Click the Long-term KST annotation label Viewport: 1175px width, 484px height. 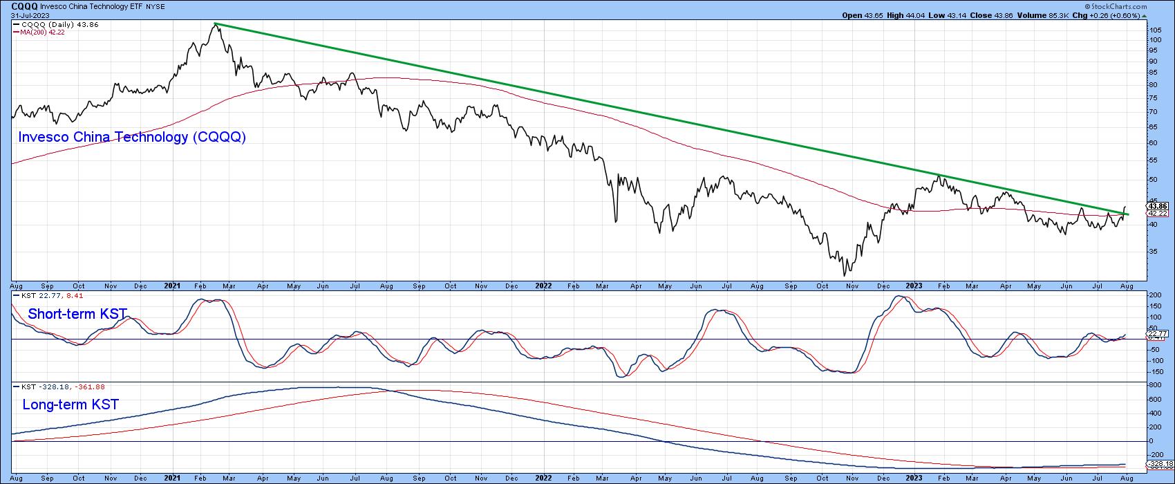coord(70,405)
